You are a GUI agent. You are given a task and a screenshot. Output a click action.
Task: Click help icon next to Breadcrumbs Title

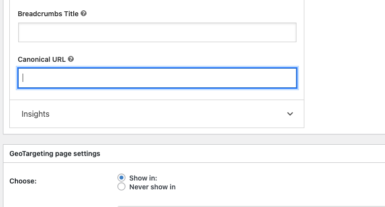[x=84, y=14]
